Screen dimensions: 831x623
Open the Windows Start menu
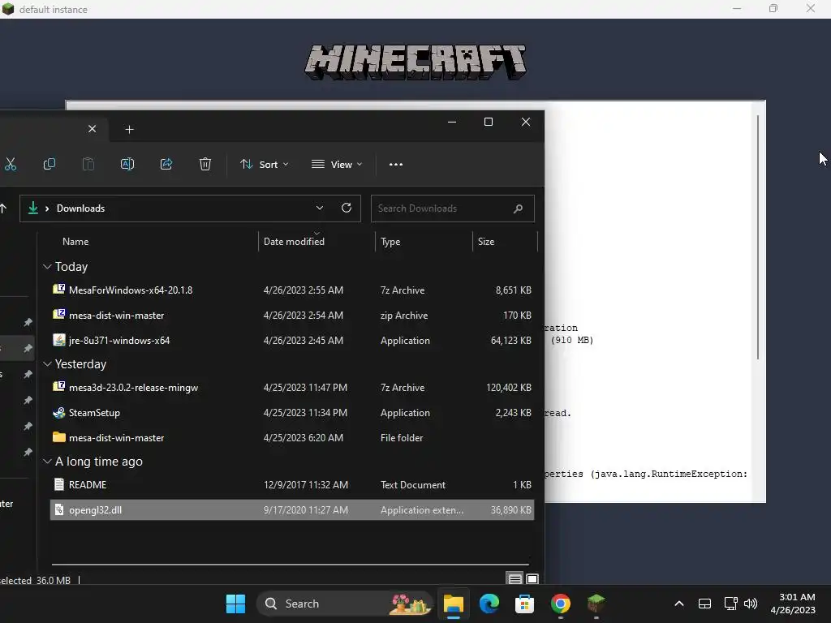pos(235,604)
